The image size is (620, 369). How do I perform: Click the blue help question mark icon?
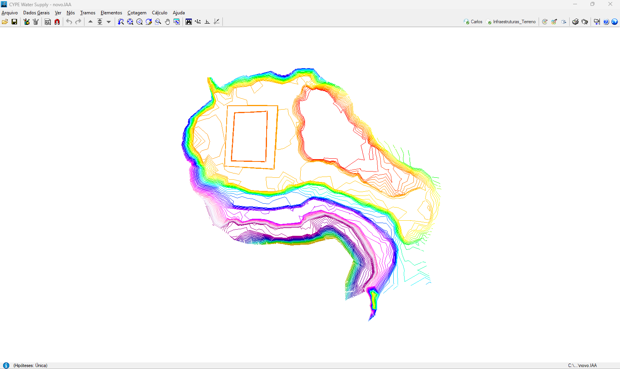pos(606,22)
